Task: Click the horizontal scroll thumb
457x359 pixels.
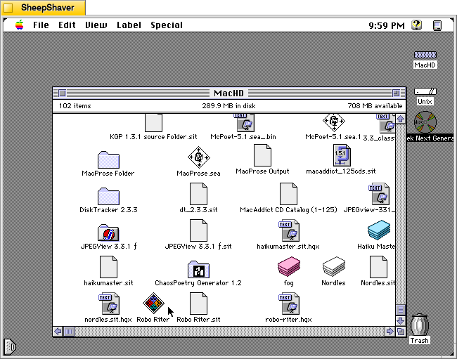Action: point(69,332)
